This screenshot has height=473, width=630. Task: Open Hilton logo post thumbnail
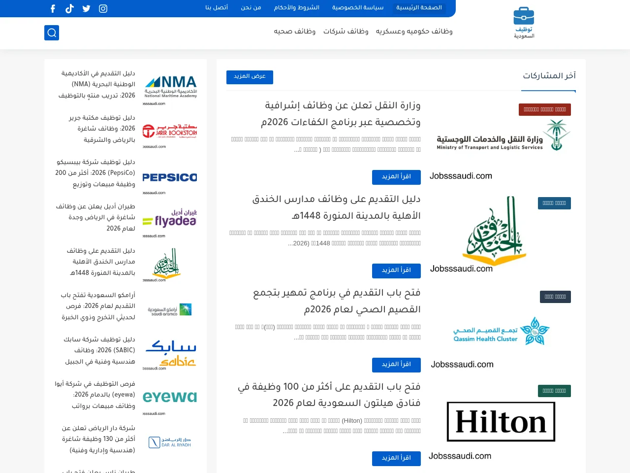click(500, 423)
